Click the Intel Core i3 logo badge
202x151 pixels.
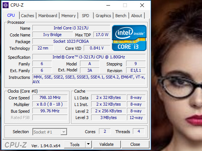(x=129, y=38)
